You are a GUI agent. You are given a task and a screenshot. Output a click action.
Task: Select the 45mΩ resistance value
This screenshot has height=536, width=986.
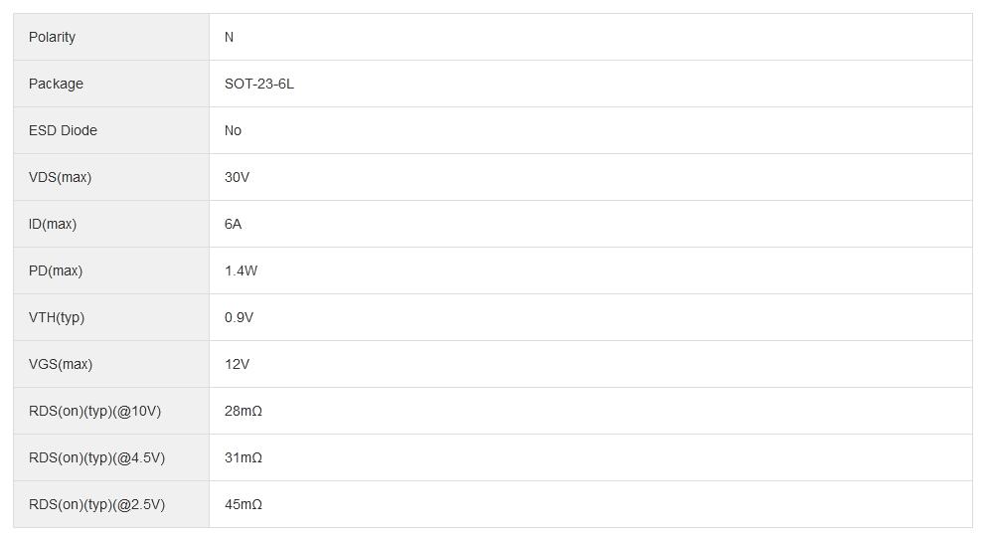click(x=243, y=504)
